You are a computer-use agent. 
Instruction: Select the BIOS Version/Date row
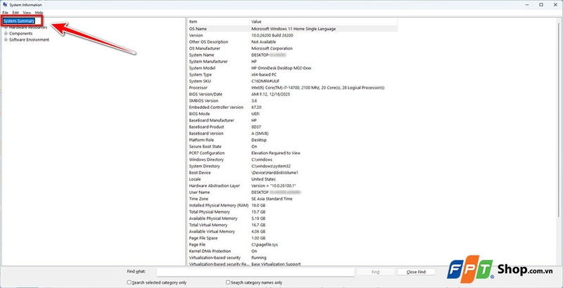pos(292,94)
